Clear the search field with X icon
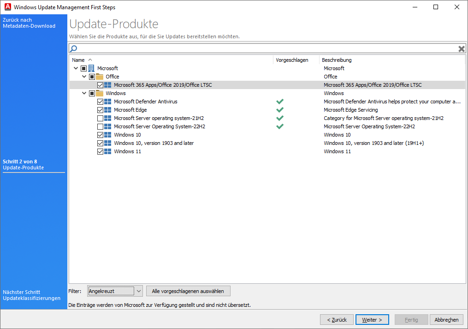This screenshot has height=329, width=468. [461, 49]
